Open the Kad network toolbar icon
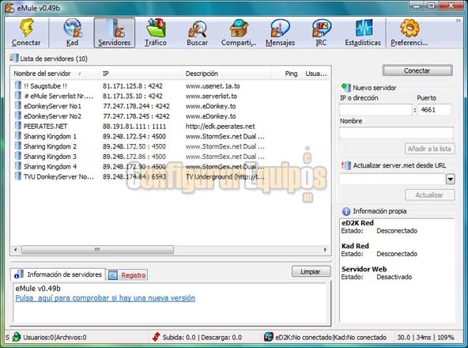Image resolution: width=468 pixels, height=348 pixels. pos(72,28)
